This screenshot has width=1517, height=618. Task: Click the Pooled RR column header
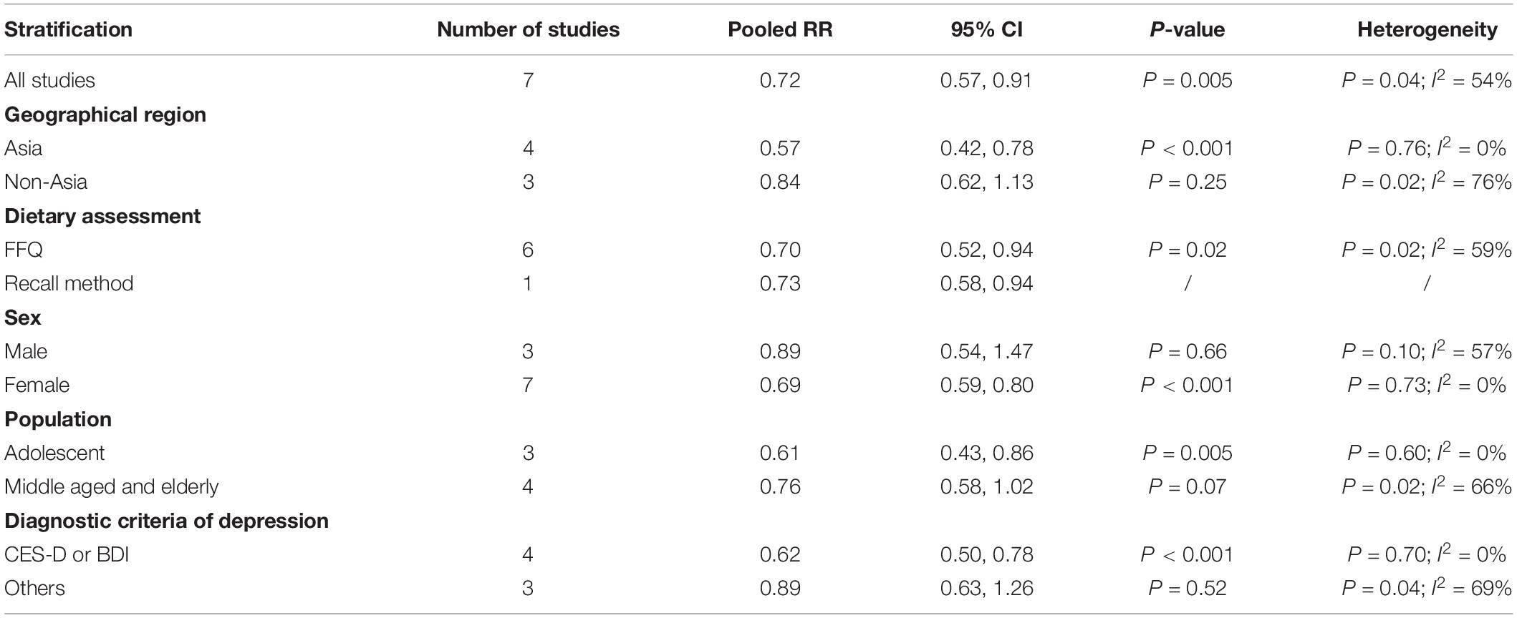point(780,29)
